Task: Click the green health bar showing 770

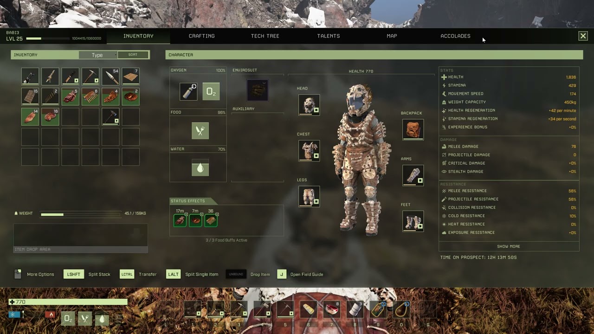Action: pyautogui.click(x=68, y=302)
